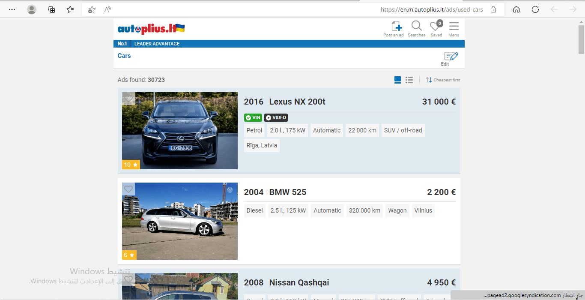Screen dimensions: 585x300
Task: Switch to large gallery view
Action: pyautogui.click(x=397, y=80)
